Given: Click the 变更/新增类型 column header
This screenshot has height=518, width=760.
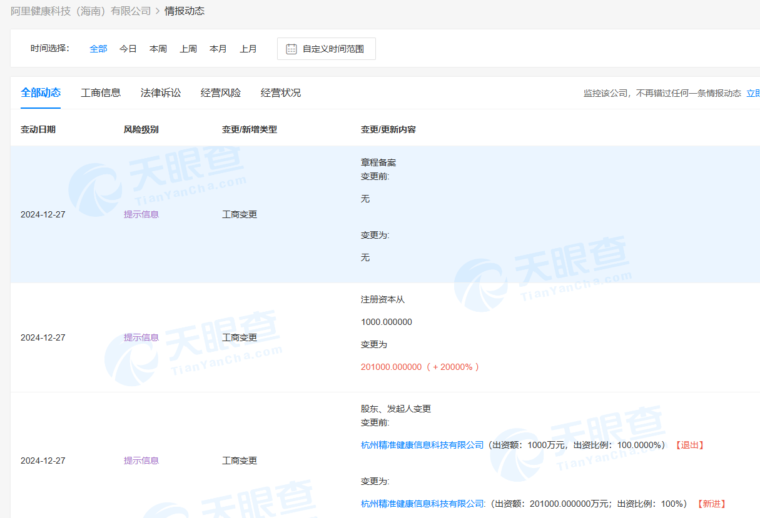Looking at the screenshot, I should pos(250,129).
